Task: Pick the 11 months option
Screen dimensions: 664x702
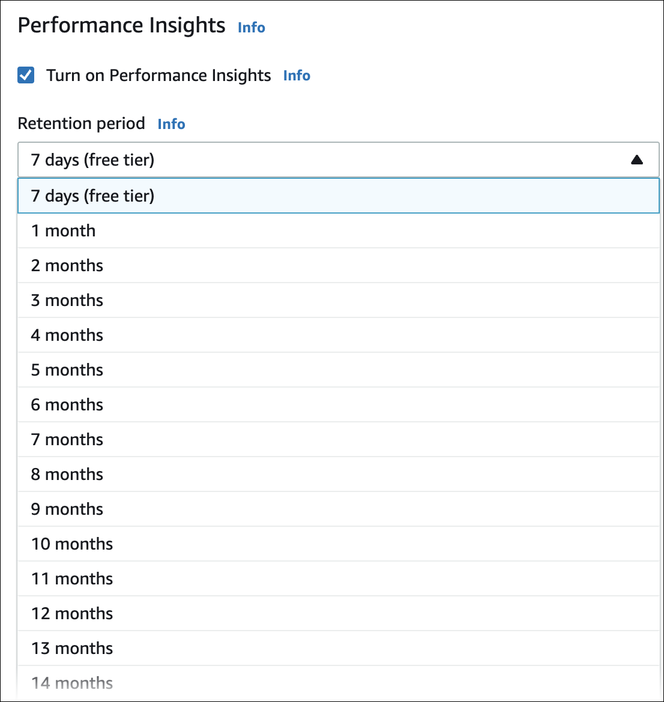Action: pos(71,578)
